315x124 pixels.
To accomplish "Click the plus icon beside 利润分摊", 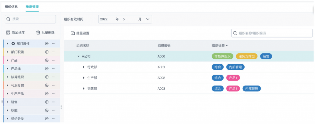I will 47,85.
